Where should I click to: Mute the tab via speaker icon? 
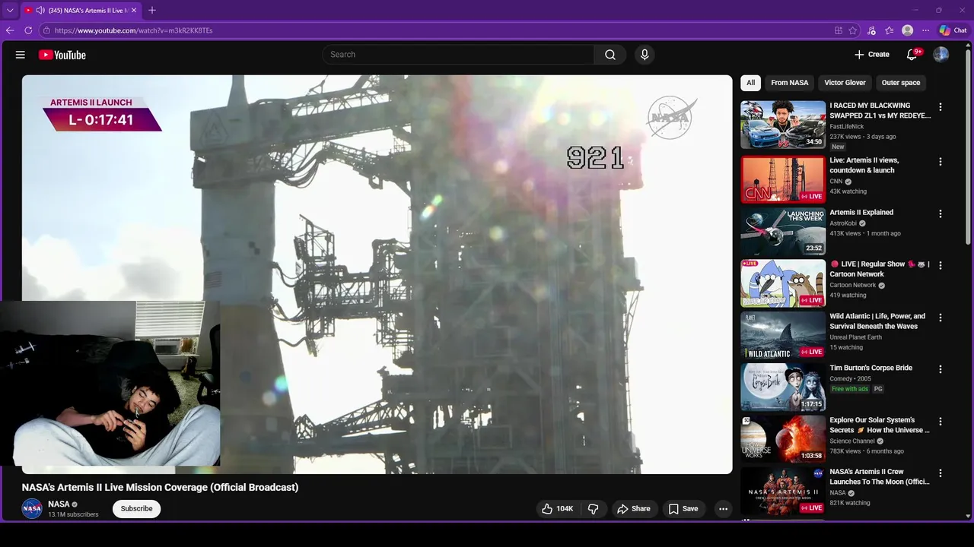click(40, 11)
